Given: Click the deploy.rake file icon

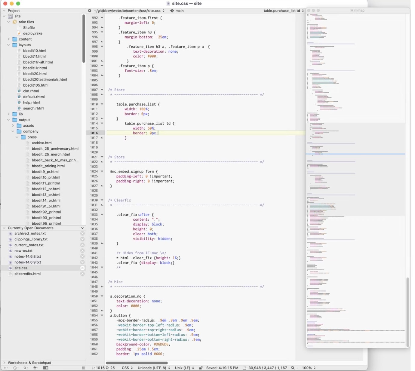Looking at the screenshot, I should tap(19, 33).
